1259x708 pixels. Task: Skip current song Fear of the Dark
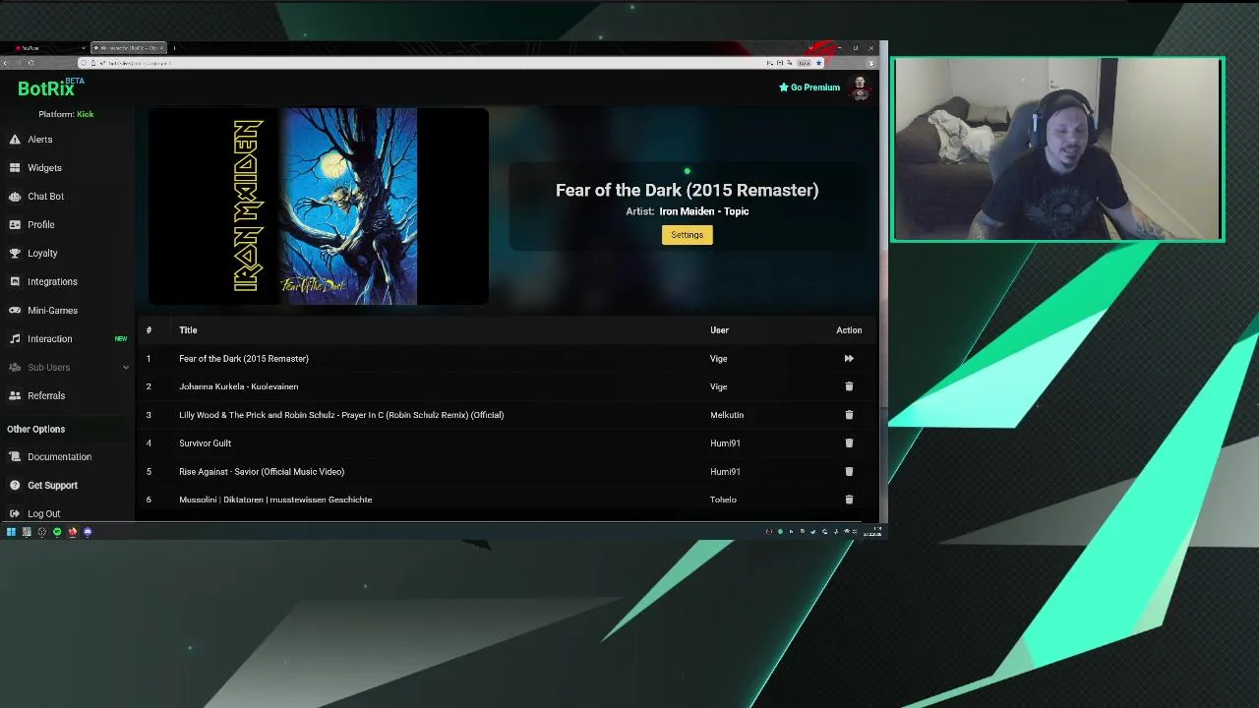pyautogui.click(x=849, y=359)
